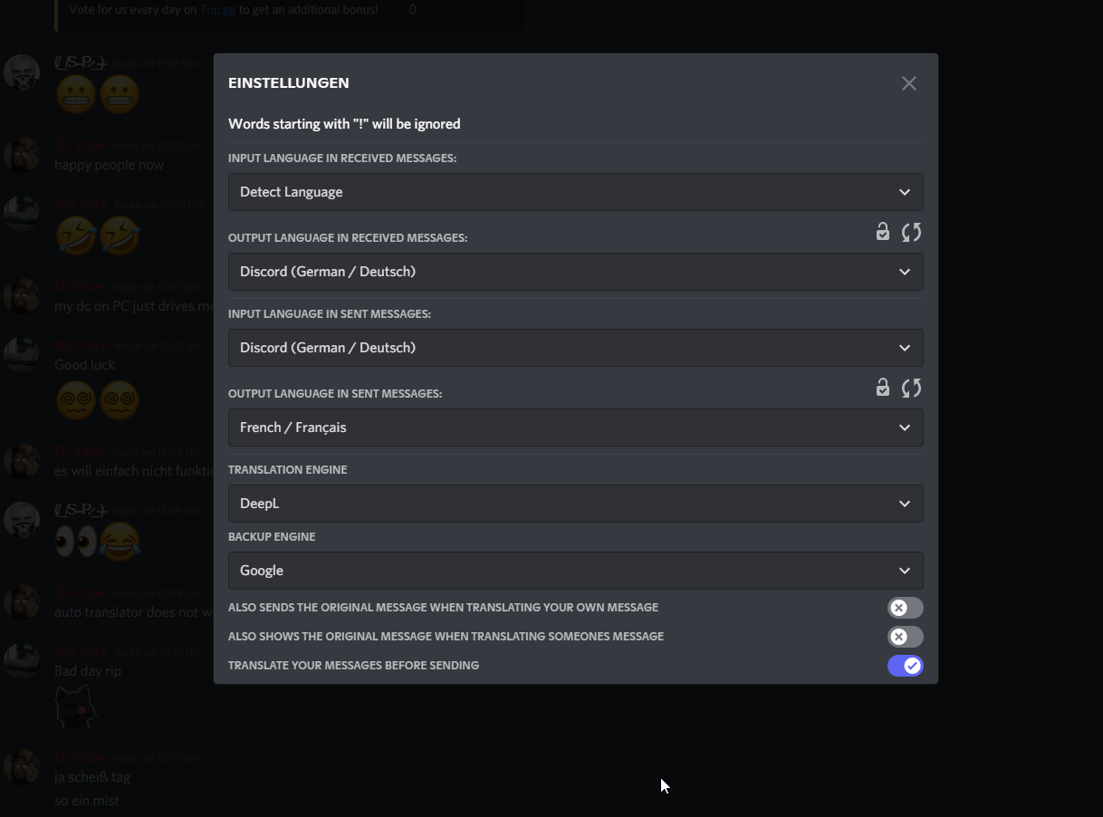Click the skull avatar beside the US-P name
This screenshot has width=1103, height=817.
pos(23,72)
